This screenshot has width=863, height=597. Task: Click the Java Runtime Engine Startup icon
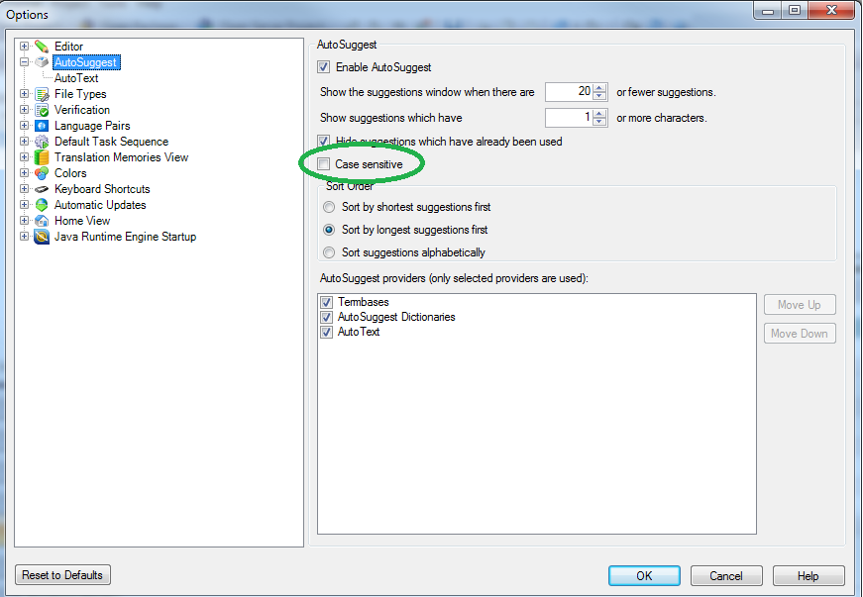(x=42, y=237)
